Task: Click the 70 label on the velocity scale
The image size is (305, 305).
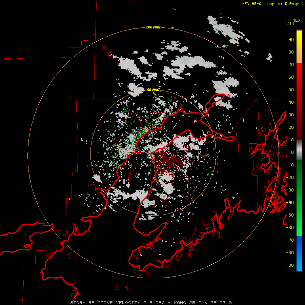Action: click(291, 65)
